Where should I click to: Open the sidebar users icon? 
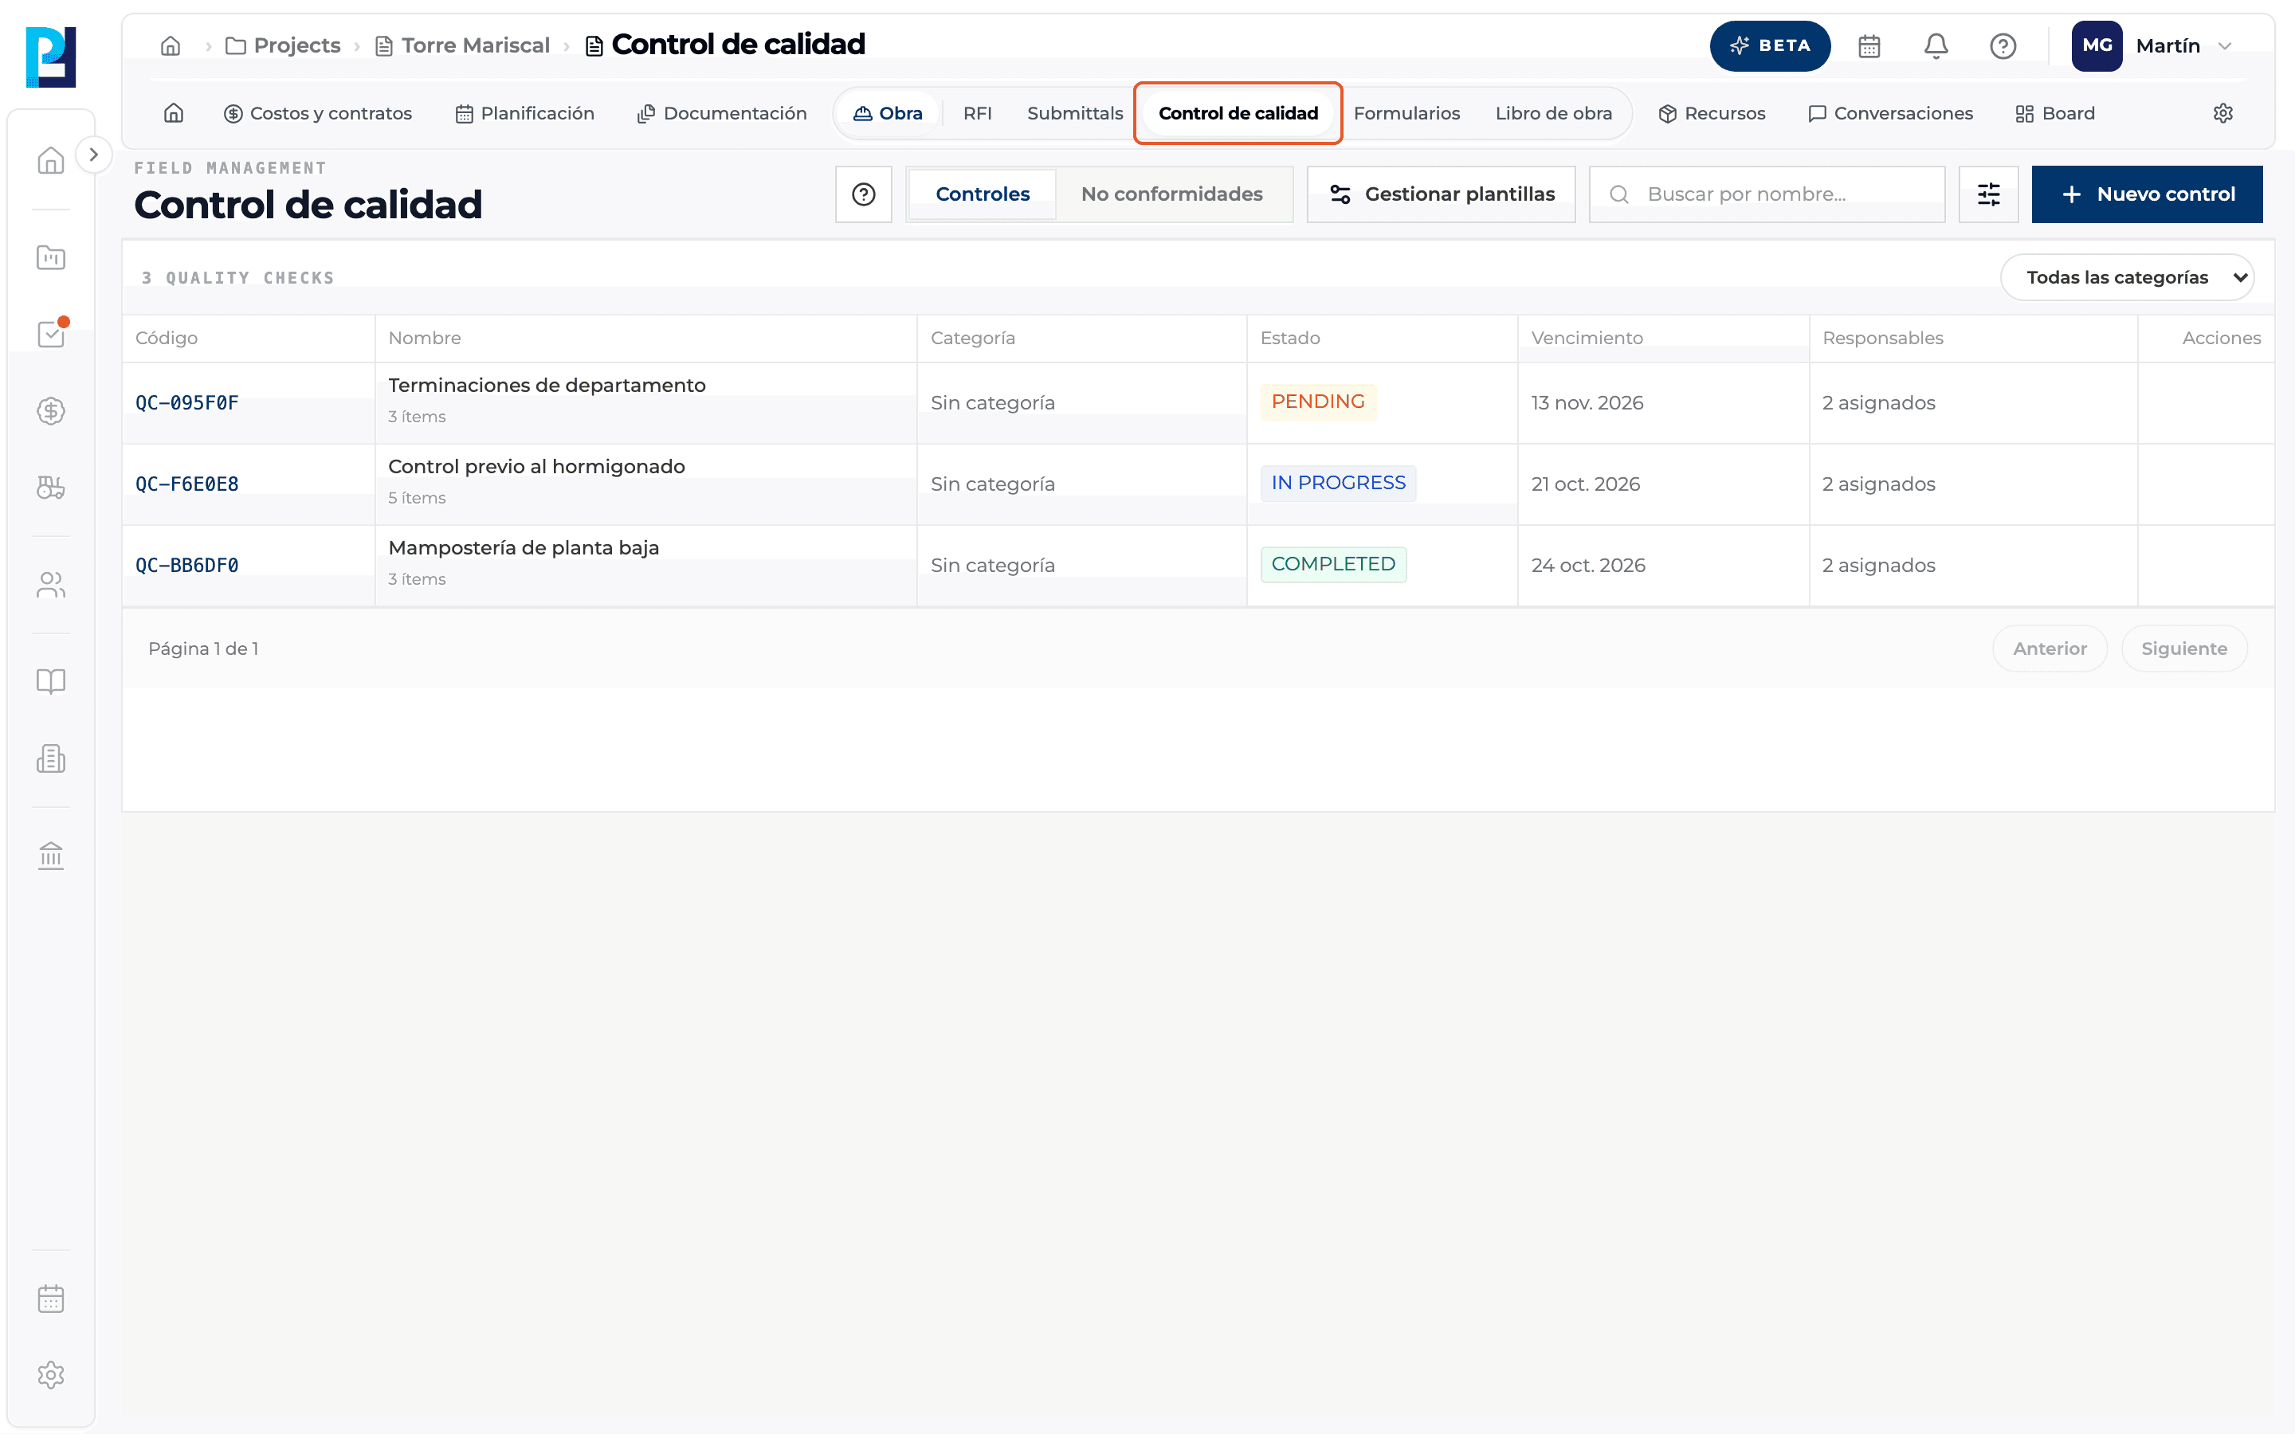[x=50, y=584]
